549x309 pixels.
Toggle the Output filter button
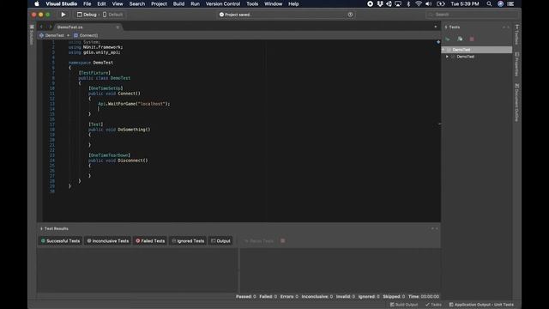click(x=220, y=240)
